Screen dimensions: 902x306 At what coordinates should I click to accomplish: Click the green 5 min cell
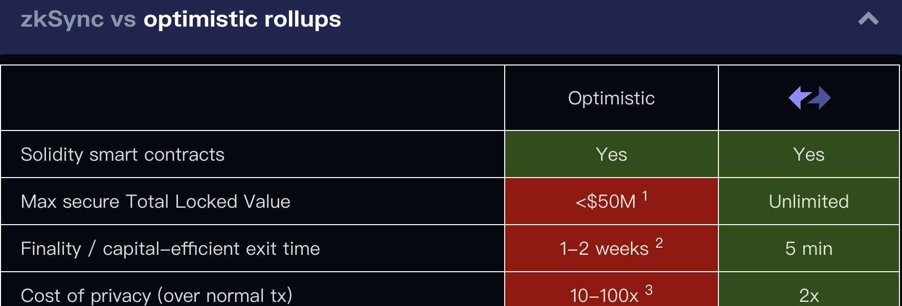808,249
